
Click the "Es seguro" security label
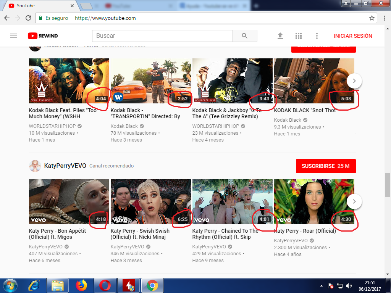tap(57, 18)
